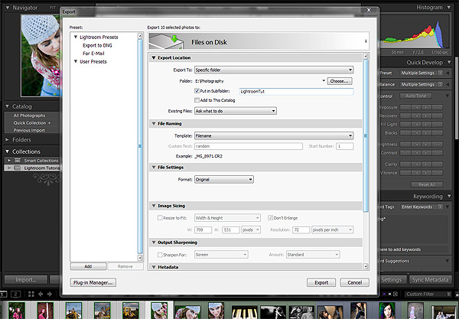
Task: Click the Import button
Action: click(x=26, y=280)
